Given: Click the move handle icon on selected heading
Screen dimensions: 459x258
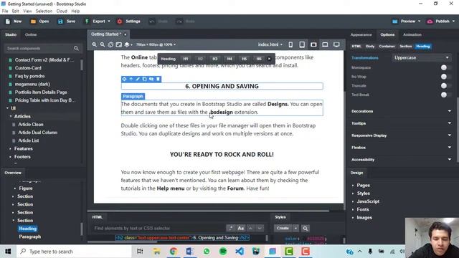Looking at the screenshot, I should (124, 79).
